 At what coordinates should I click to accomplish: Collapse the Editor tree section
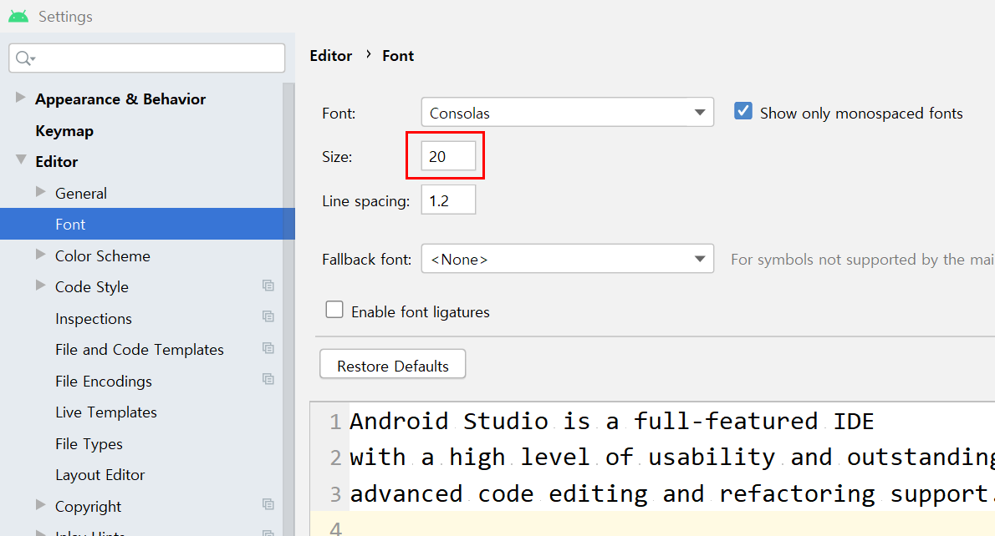[x=21, y=159]
